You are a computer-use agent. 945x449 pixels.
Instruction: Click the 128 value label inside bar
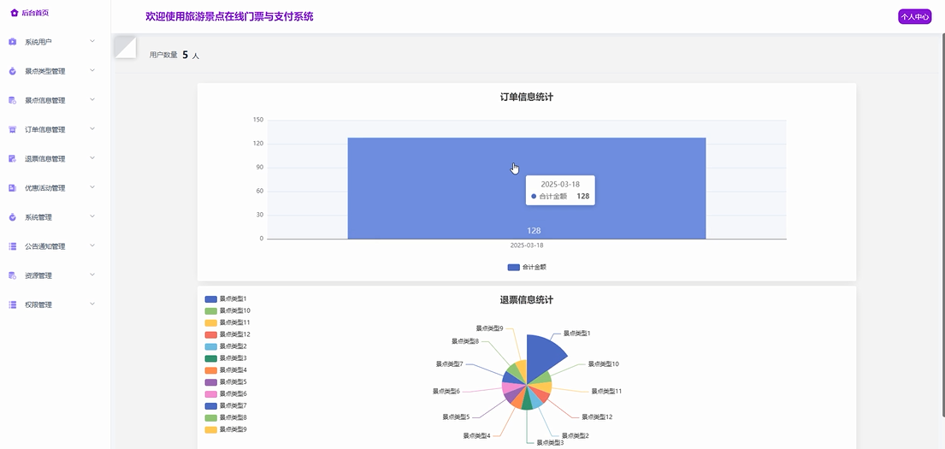tap(534, 230)
